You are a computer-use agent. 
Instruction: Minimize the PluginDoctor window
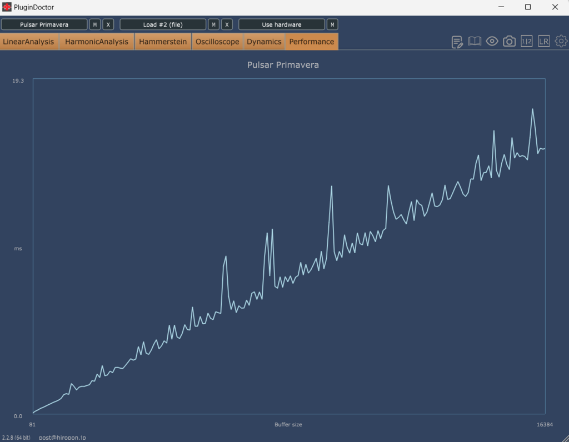501,7
